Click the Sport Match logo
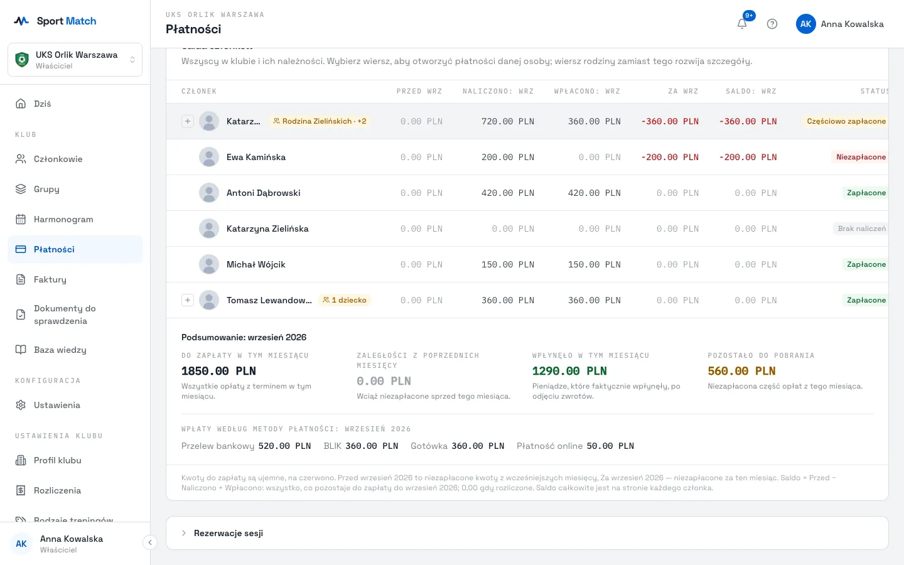The image size is (904, 565). (55, 21)
